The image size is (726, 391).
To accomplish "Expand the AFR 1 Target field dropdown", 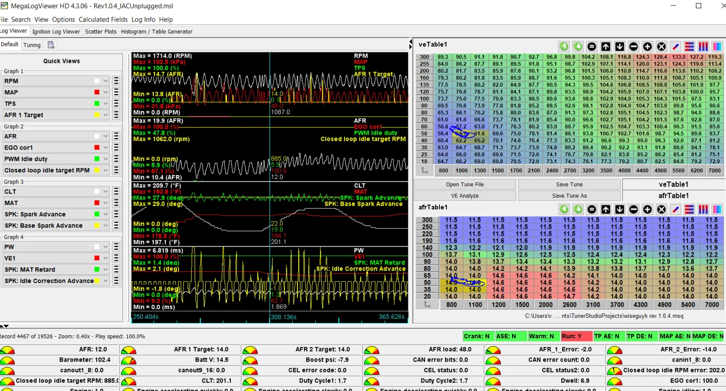I will (105, 115).
